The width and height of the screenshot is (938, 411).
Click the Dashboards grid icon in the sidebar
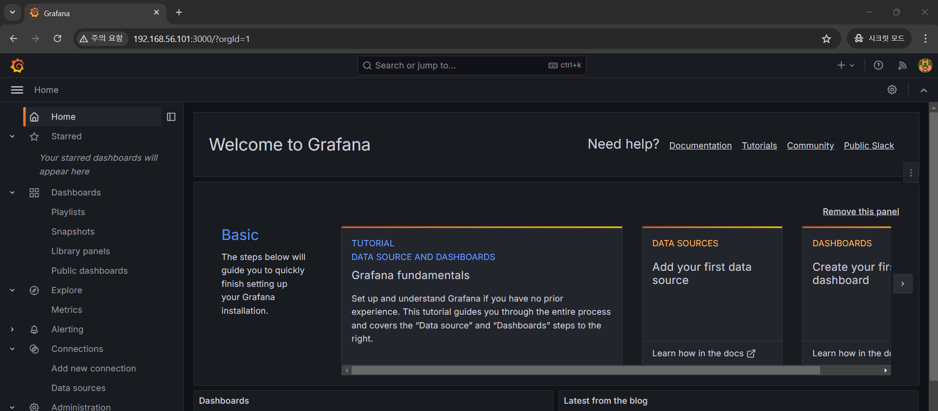click(34, 193)
